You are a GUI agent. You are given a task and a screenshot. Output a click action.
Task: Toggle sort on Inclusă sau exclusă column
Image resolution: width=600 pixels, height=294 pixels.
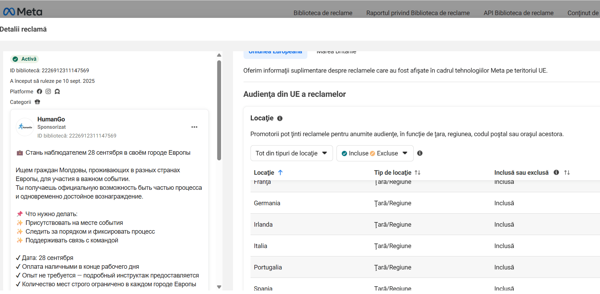click(x=567, y=172)
